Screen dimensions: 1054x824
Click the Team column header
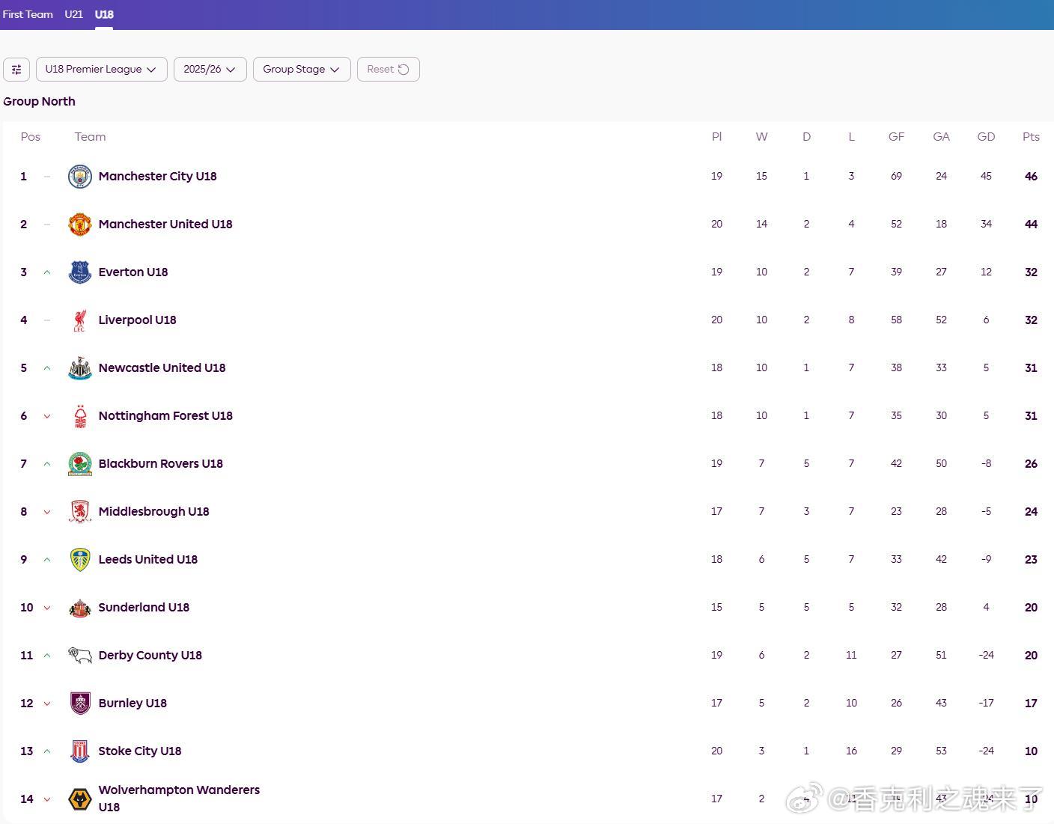click(90, 137)
